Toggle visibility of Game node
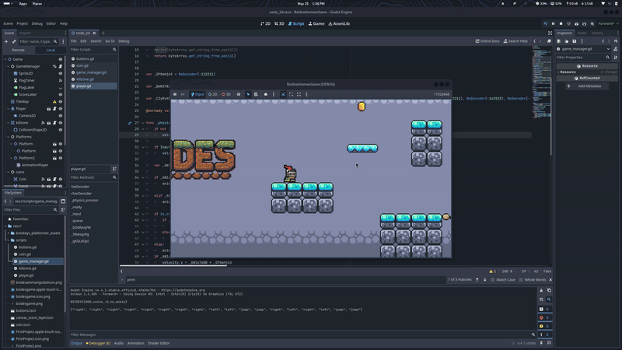 [x=61, y=60]
